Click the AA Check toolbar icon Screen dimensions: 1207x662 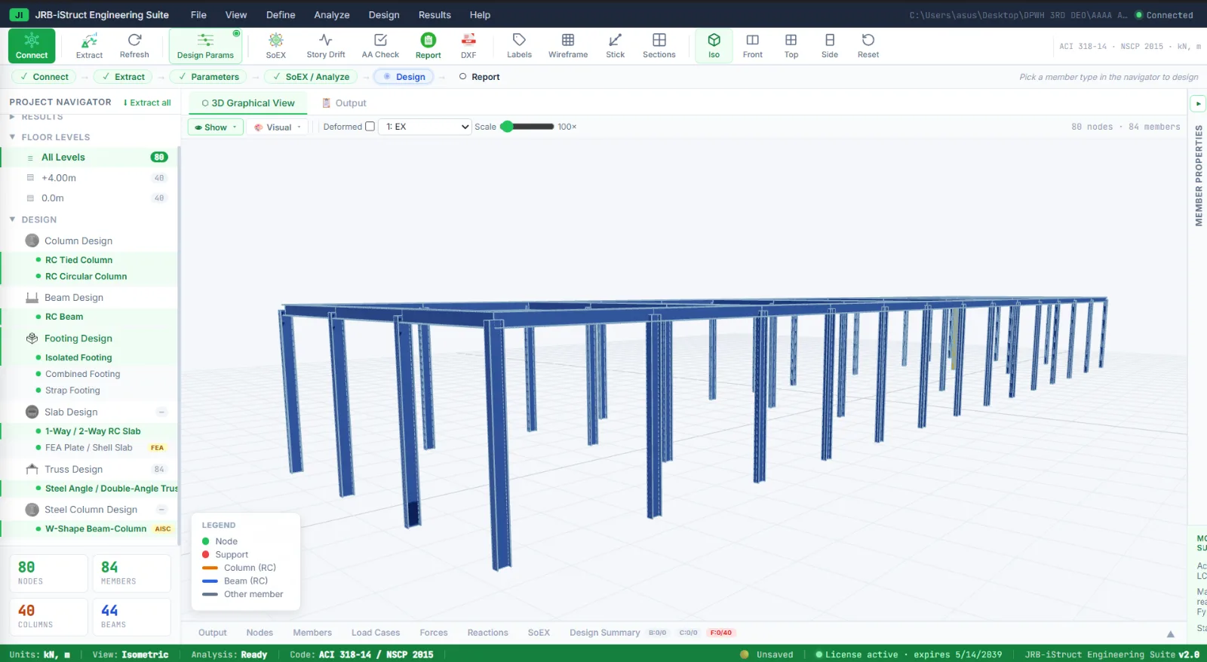(x=380, y=45)
